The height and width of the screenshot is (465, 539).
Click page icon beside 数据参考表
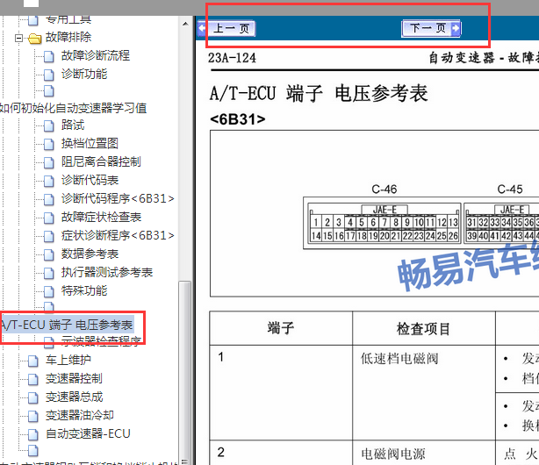(49, 254)
